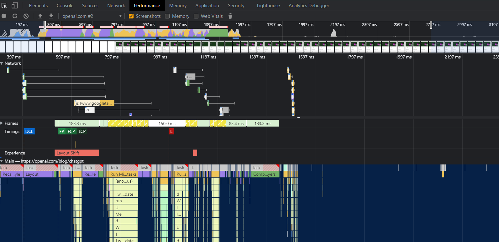
Task: Select the FCP timing marker
Action: coord(71,131)
